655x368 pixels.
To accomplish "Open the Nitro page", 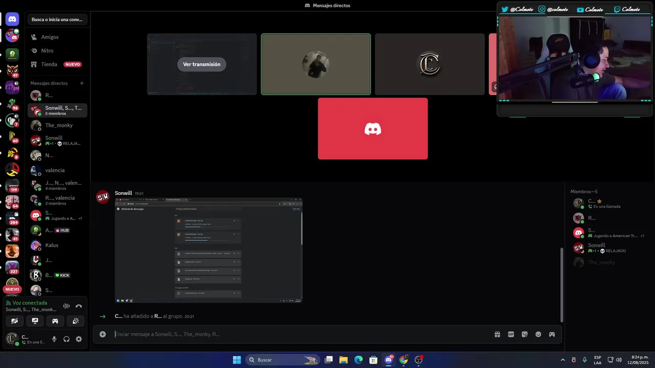I will click(x=57, y=51).
